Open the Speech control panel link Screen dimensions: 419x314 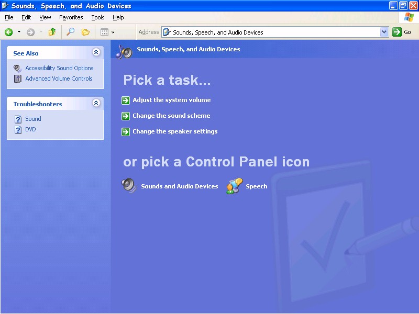tap(257, 186)
